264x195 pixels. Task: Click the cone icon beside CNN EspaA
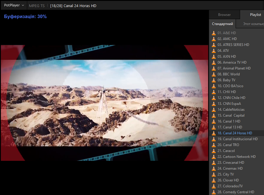pos(214,104)
